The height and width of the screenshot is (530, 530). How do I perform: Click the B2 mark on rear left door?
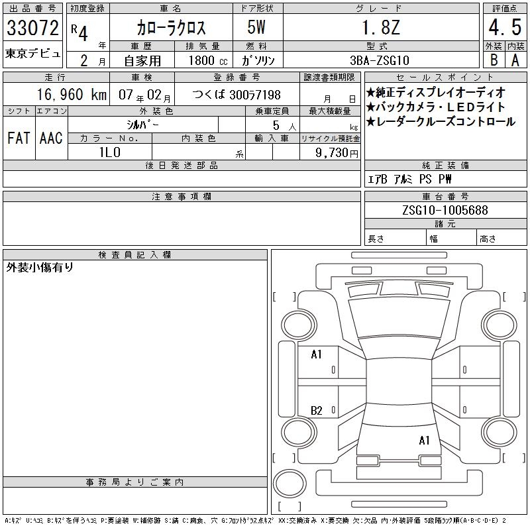(x=317, y=411)
